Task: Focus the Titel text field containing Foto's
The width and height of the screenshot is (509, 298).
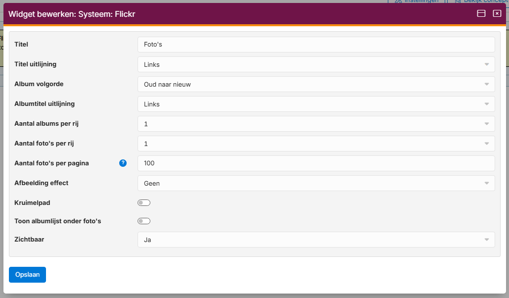Action: (316, 45)
